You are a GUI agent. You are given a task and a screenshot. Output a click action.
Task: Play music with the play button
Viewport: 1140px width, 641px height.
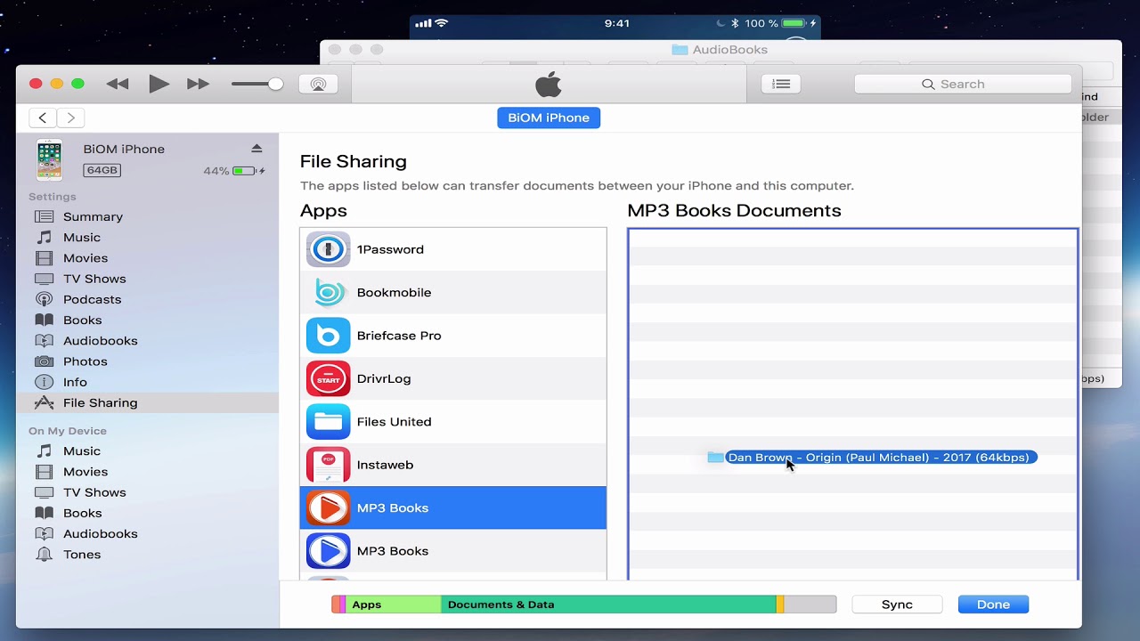coord(159,84)
